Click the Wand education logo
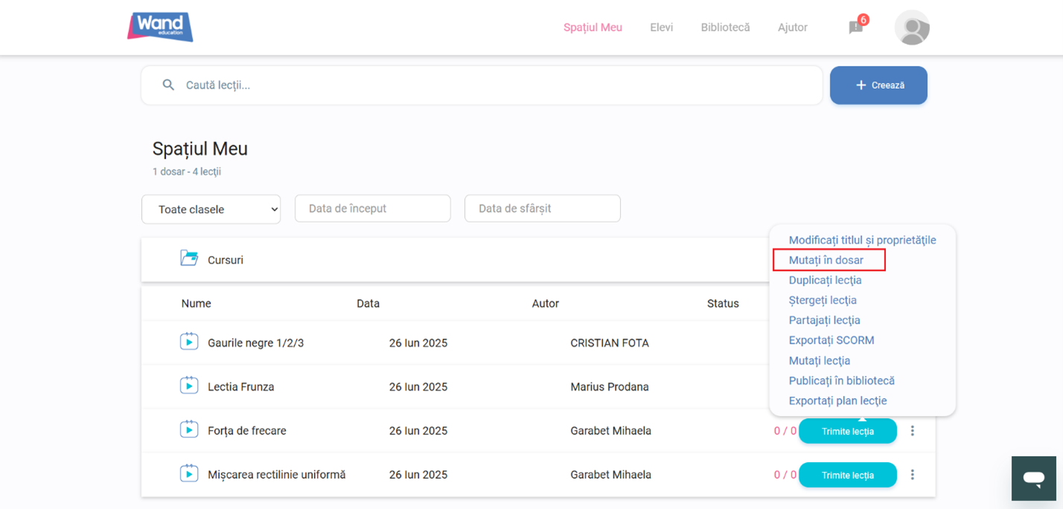 click(x=160, y=27)
